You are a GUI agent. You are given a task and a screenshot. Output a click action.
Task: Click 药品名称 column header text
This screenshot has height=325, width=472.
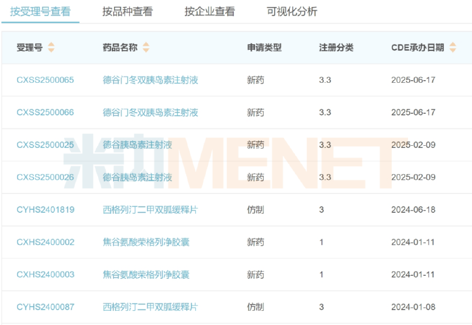120,48
